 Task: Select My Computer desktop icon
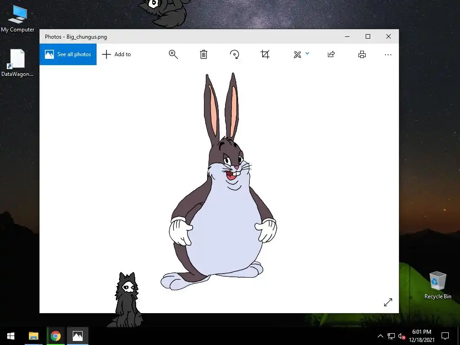click(x=18, y=18)
